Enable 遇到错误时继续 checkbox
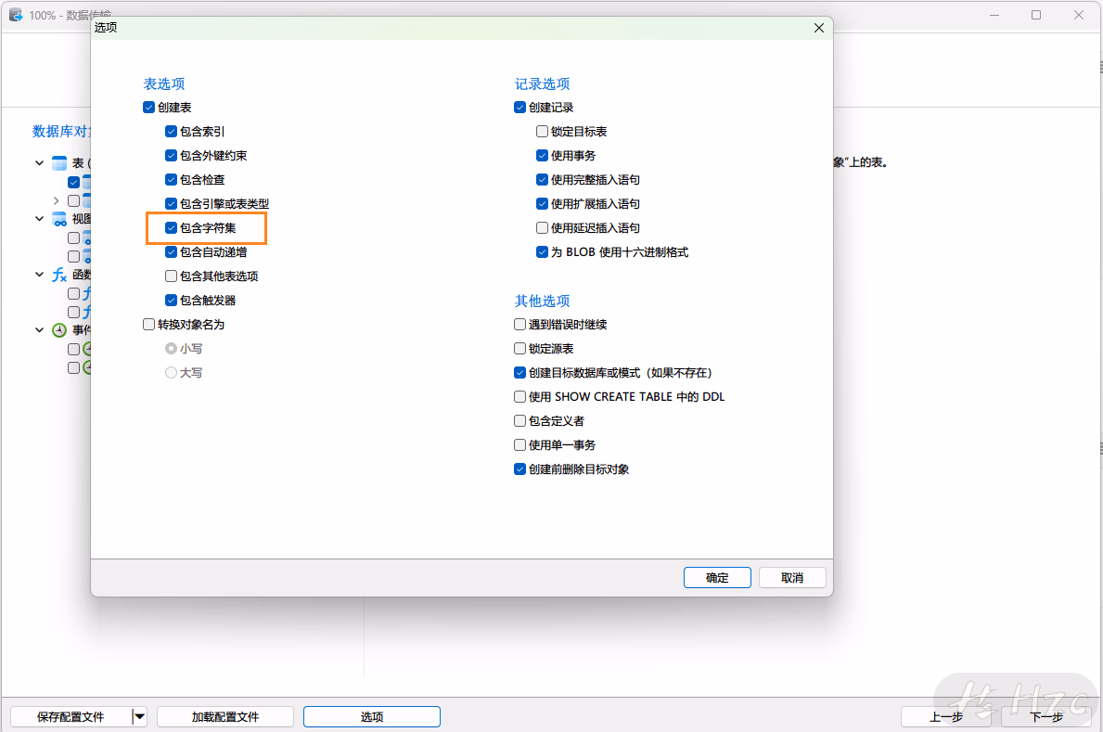The height and width of the screenshot is (732, 1103). [519, 325]
